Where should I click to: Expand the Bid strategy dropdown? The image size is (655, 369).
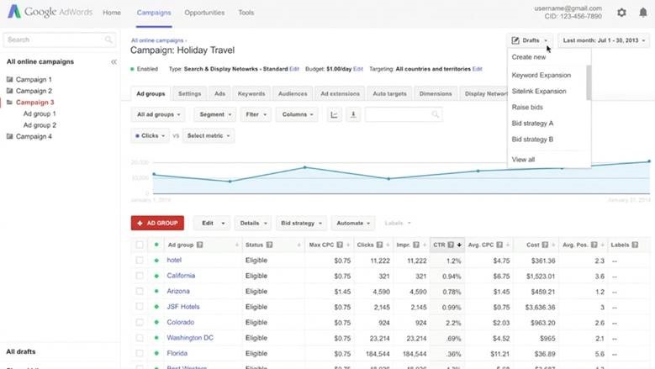coord(302,224)
